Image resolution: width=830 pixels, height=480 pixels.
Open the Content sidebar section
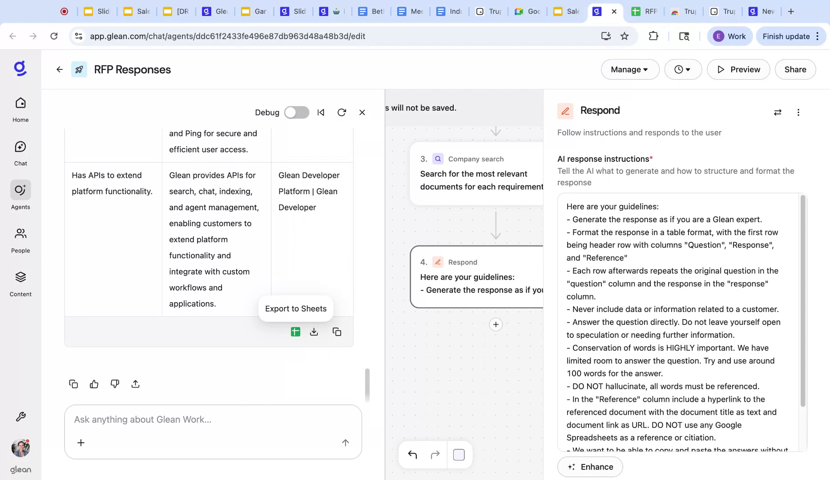pyautogui.click(x=20, y=282)
